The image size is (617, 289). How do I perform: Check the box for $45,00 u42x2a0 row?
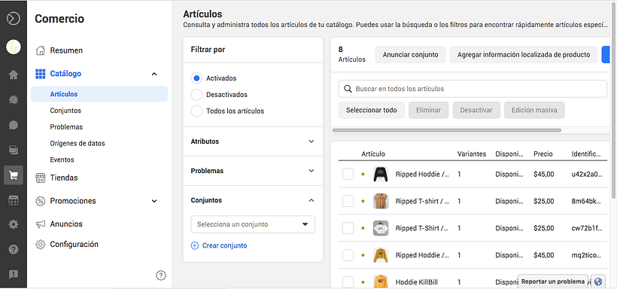click(348, 174)
